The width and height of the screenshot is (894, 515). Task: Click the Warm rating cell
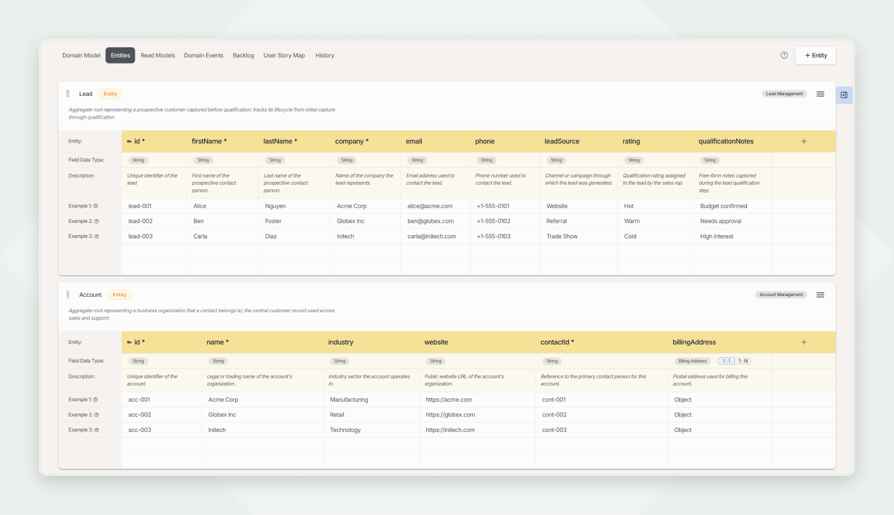tap(656, 222)
